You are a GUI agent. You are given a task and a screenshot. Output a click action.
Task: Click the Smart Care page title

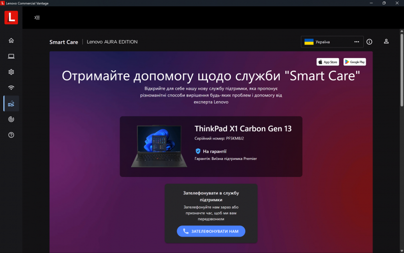(x=64, y=42)
